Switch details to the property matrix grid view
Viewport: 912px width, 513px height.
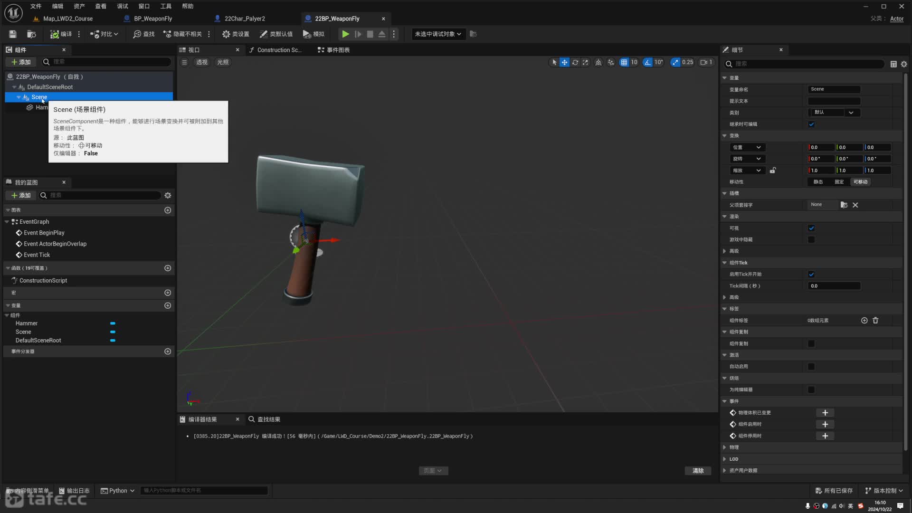point(893,64)
